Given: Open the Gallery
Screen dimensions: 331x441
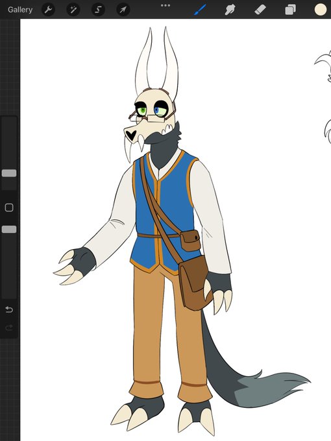Looking at the screenshot, I should (20, 10).
